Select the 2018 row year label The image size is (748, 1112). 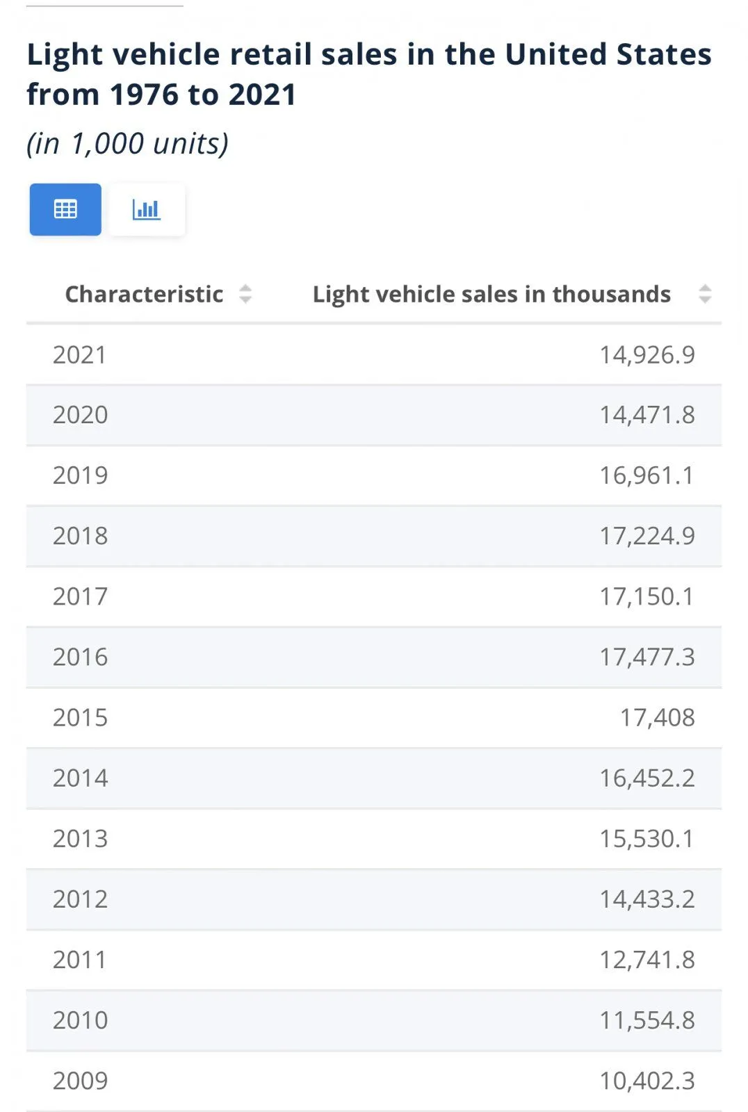(81, 536)
